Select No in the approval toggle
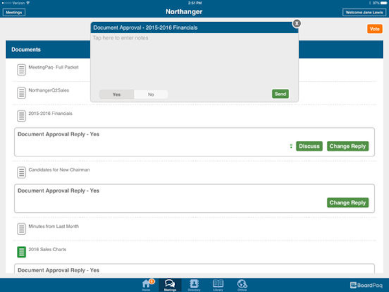 151,94
